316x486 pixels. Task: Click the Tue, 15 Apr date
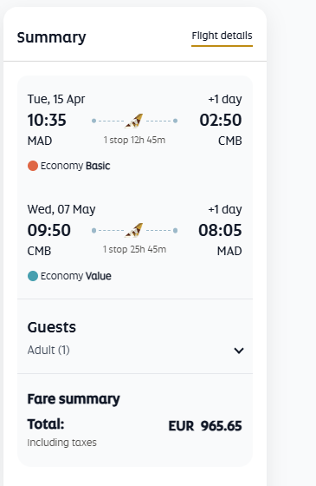pos(56,99)
